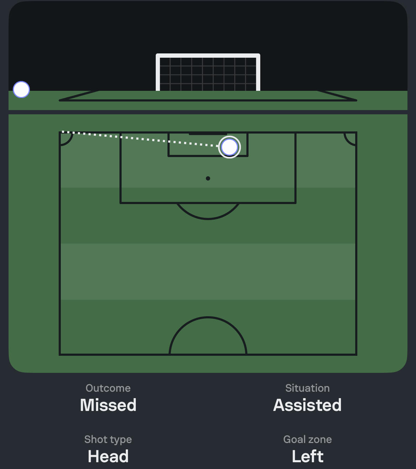Click the "Situation" label
Viewport: 416px width, 469px height.
[307, 388]
